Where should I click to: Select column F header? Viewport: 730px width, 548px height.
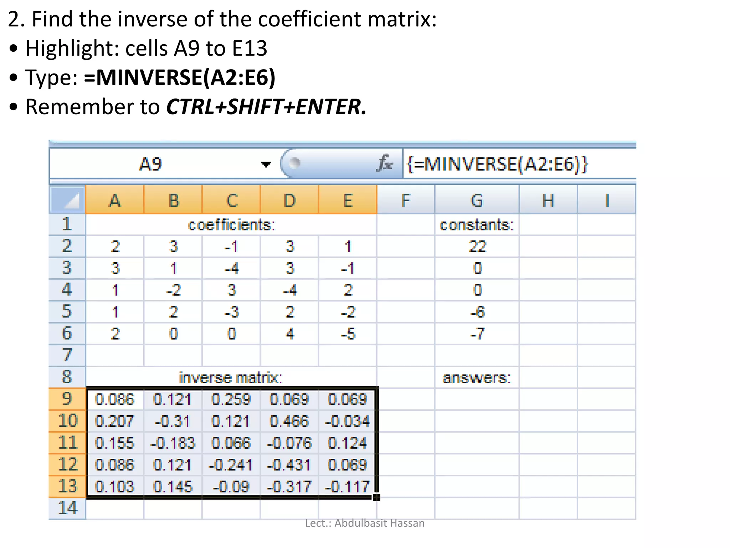tap(406, 199)
